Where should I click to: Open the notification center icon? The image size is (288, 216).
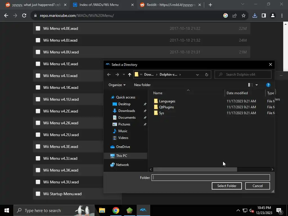[279, 211]
